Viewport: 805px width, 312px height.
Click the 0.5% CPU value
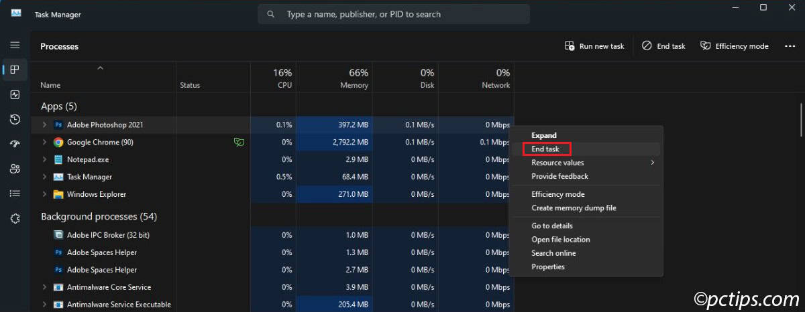284,177
